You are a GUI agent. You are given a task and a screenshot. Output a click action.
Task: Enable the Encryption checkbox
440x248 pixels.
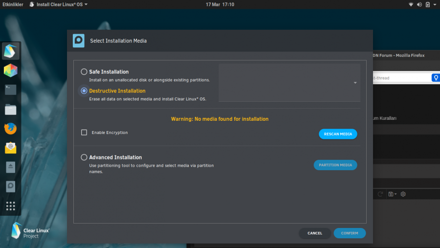coord(84,133)
